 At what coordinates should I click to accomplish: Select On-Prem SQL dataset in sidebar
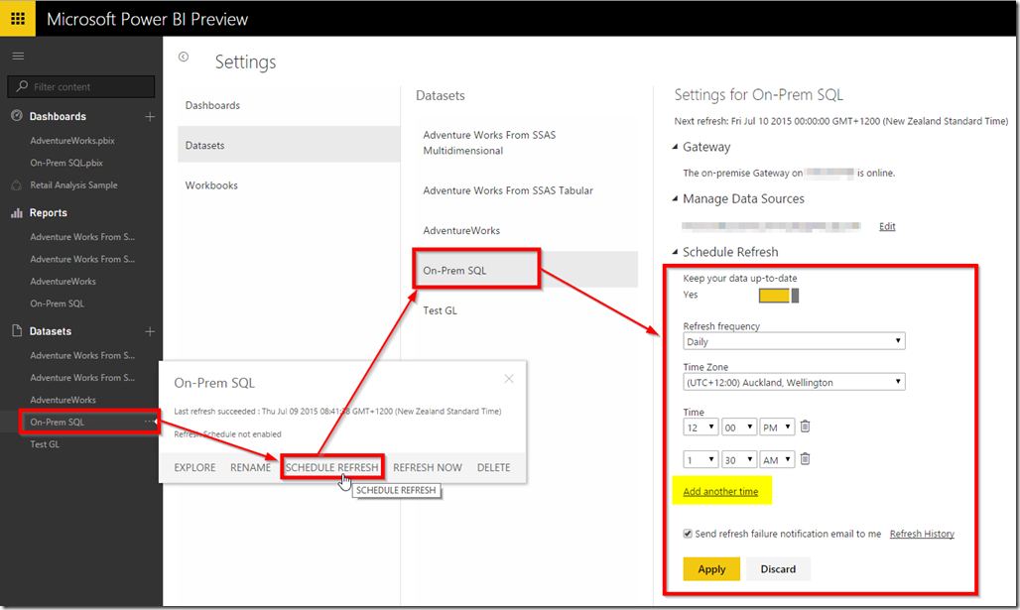click(x=58, y=423)
